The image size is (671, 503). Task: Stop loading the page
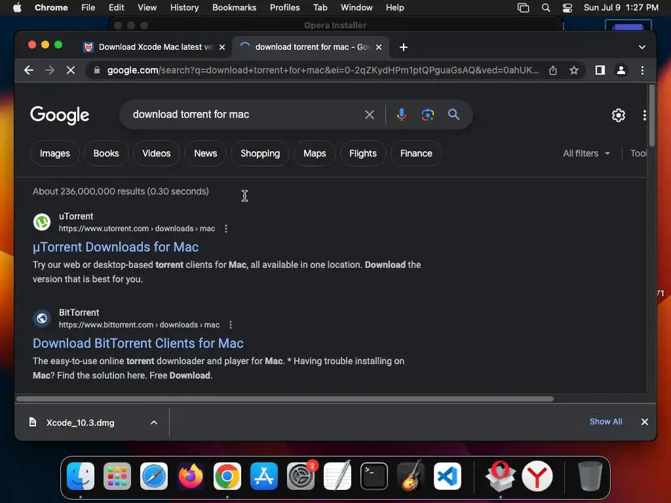71,70
